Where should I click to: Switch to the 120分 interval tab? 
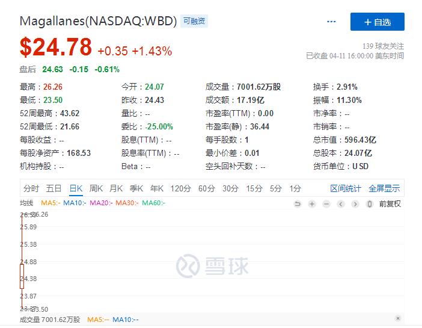click(x=180, y=188)
